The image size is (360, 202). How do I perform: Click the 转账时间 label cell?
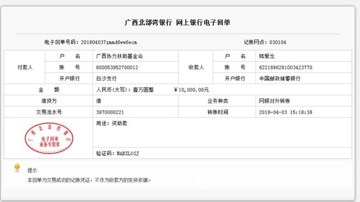217,112
